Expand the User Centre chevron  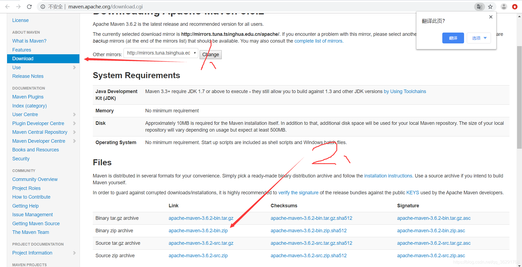coord(74,115)
